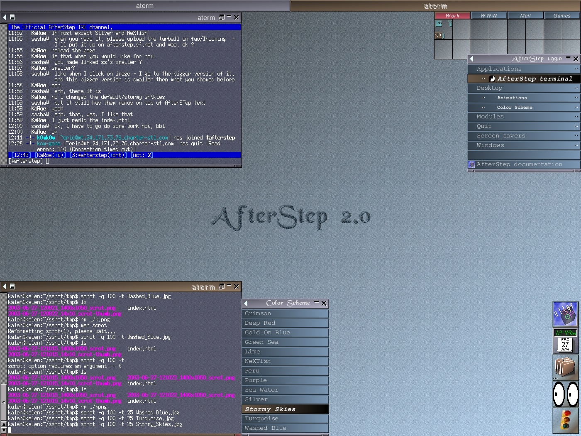581x436 pixels.
Task: Click the book icon on the IRC aterm titlebar
Action: coord(12,17)
